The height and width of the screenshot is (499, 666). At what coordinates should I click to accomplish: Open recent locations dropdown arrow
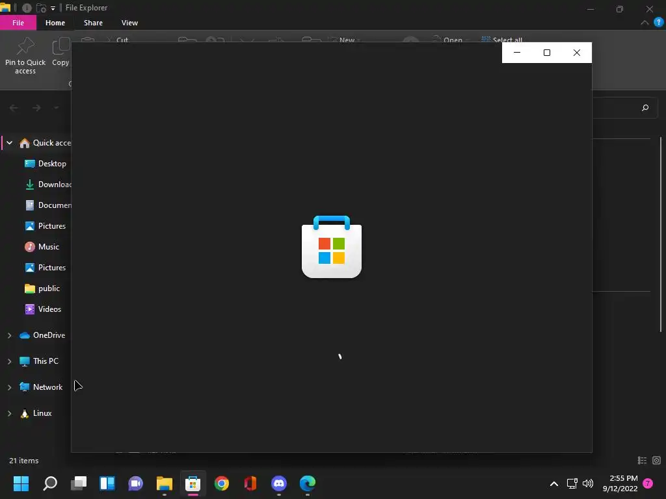pyautogui.click(x=56, y=108)
